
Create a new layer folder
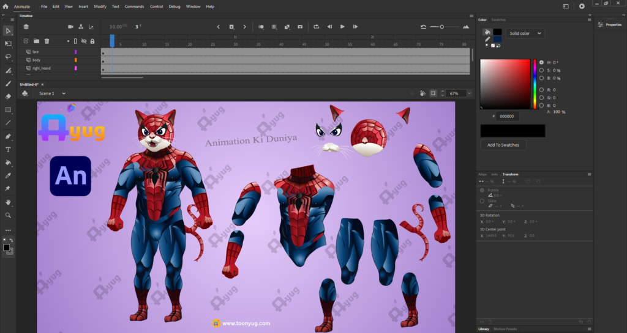36,41
